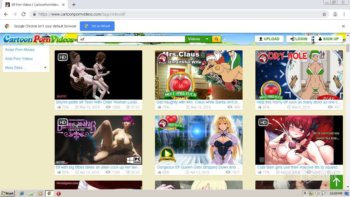This screenshot has width=350, height=197.
Task: Click the Chrome taskbar icon
Action: [49, 193]
